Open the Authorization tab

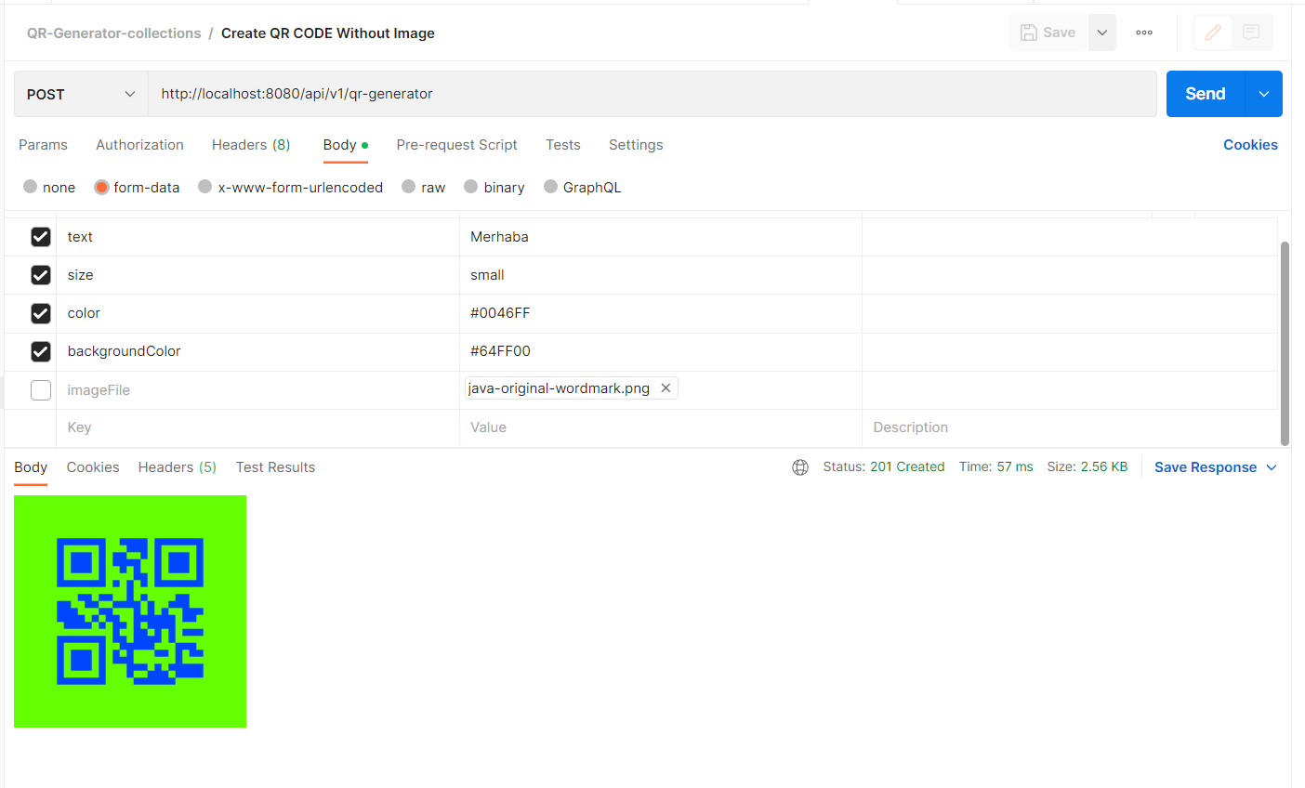click(x=139, y=145)
